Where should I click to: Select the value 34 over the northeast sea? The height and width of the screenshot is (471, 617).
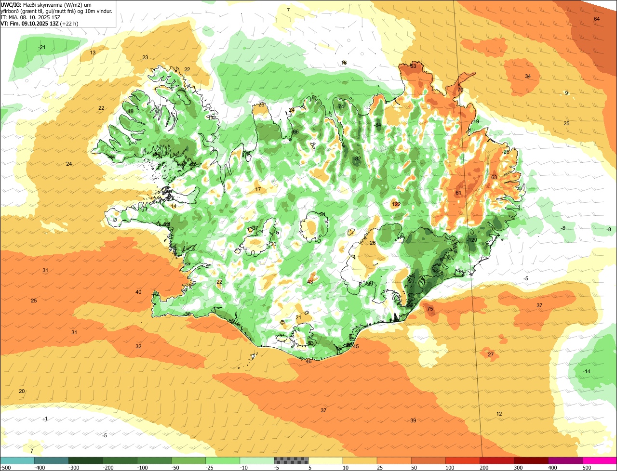click(x=528, y=76)
